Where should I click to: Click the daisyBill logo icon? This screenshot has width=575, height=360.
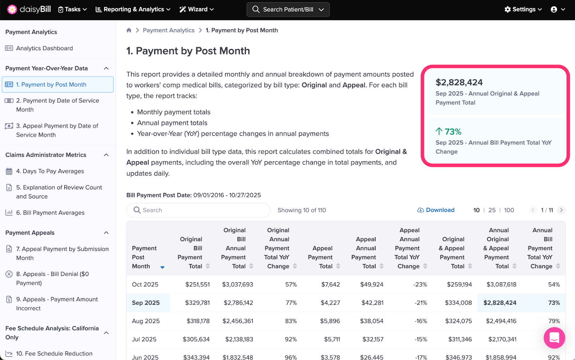12,9
